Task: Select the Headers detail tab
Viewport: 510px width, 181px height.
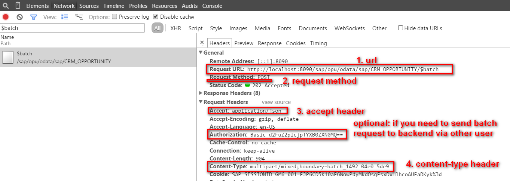Action: click(220, 43)
